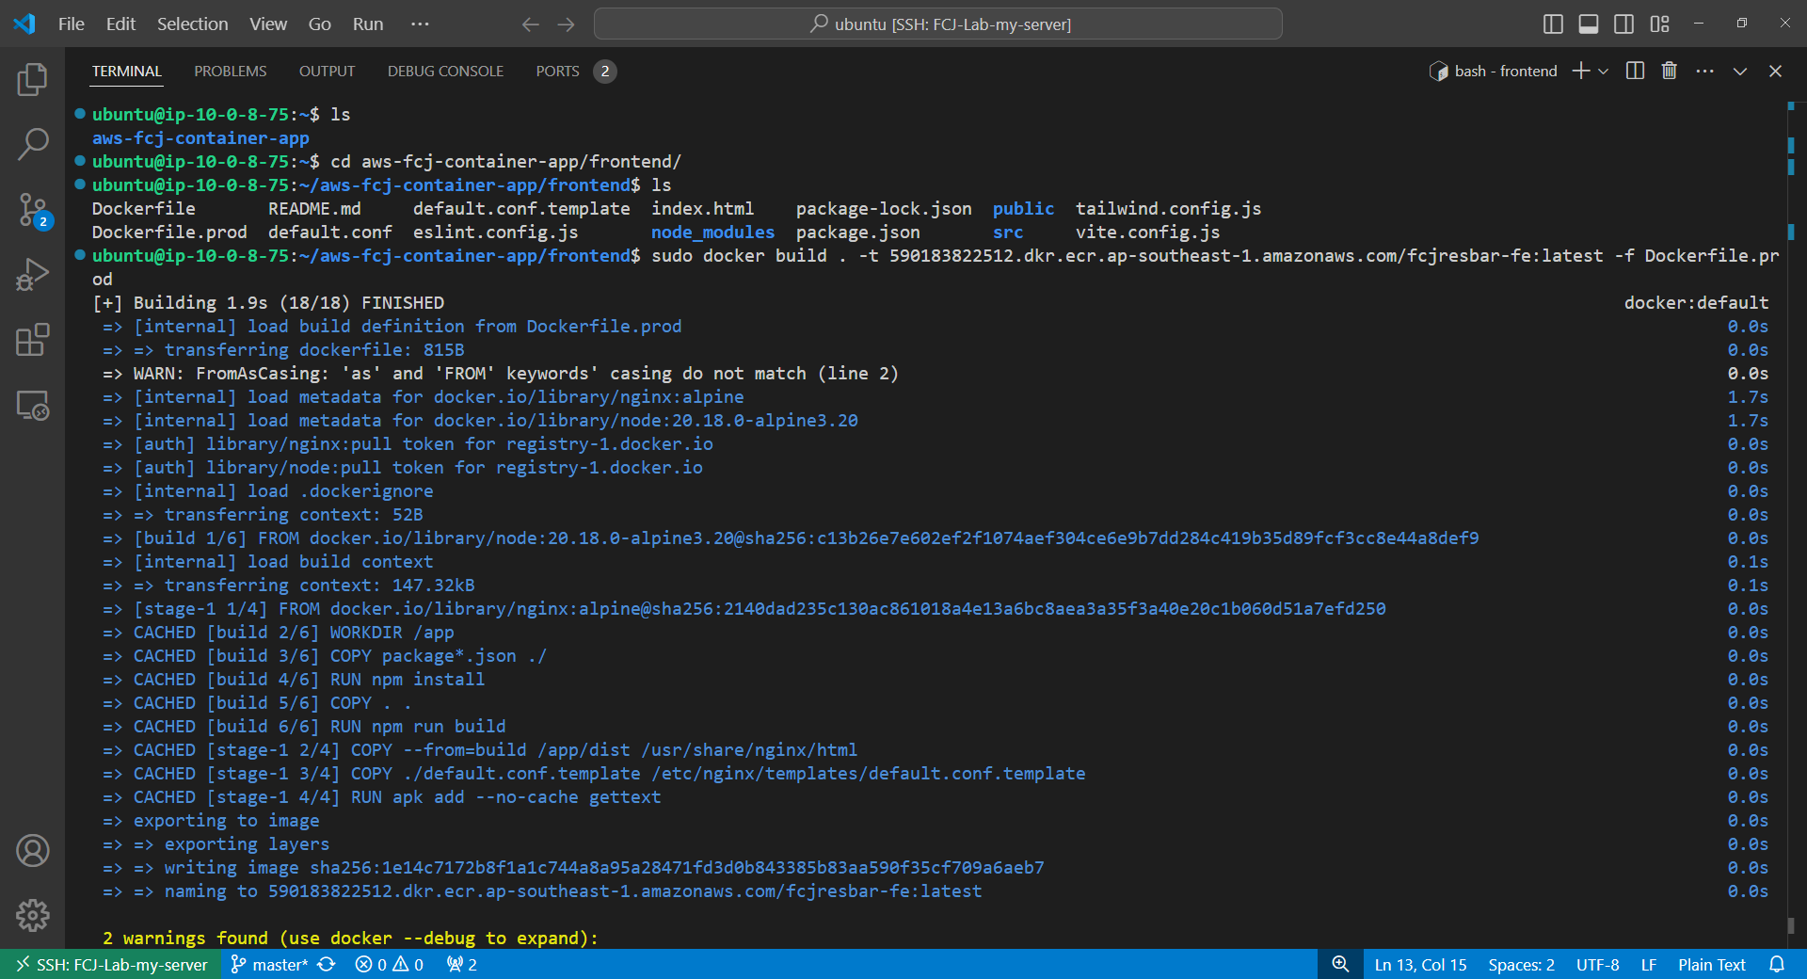1807x979 pixels.
Task: Click 'docker:default' text in build output
Action: pos(1696,303)
